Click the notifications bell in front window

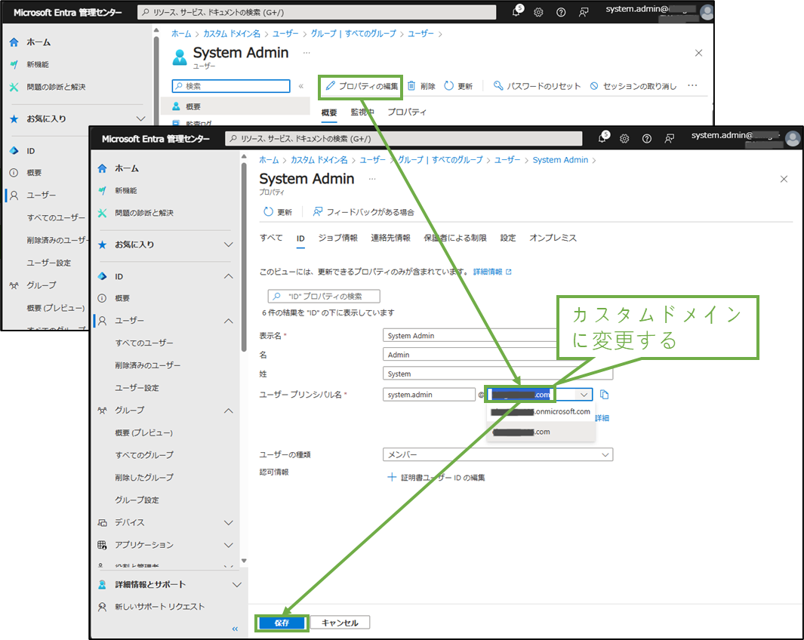[x=603, y=138]
